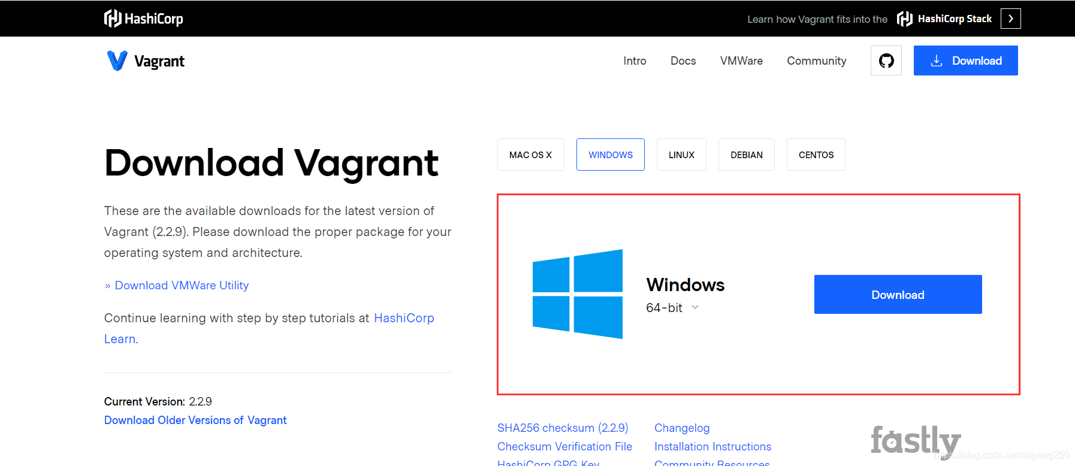Select the LINUX tab
Image resolution: width=1075 pixels, height=466 pixels.
click(x=681, y=155)
